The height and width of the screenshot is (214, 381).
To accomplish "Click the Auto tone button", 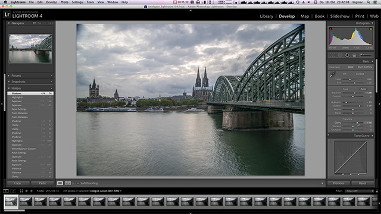I will [x=363, y=89].
